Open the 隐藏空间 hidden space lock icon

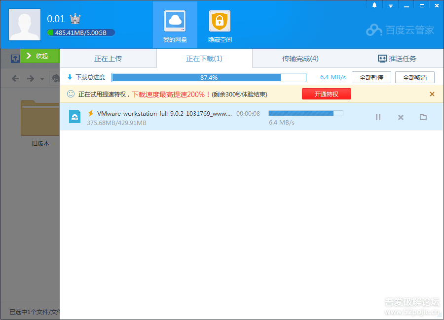click(x=220, y=26)
